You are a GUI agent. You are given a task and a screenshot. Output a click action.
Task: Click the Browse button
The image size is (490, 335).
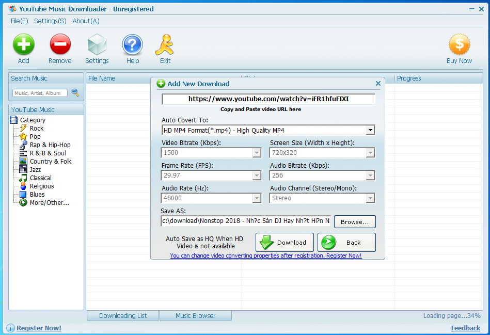tap(355, 222)
